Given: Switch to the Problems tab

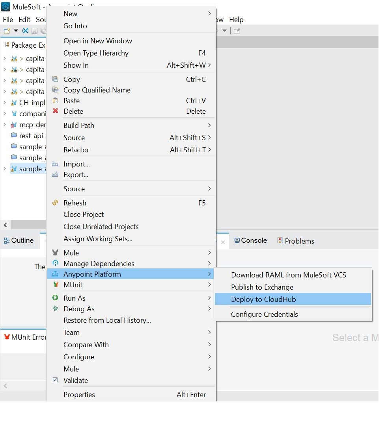Looking at the screenshot, I should click(296, 241).
